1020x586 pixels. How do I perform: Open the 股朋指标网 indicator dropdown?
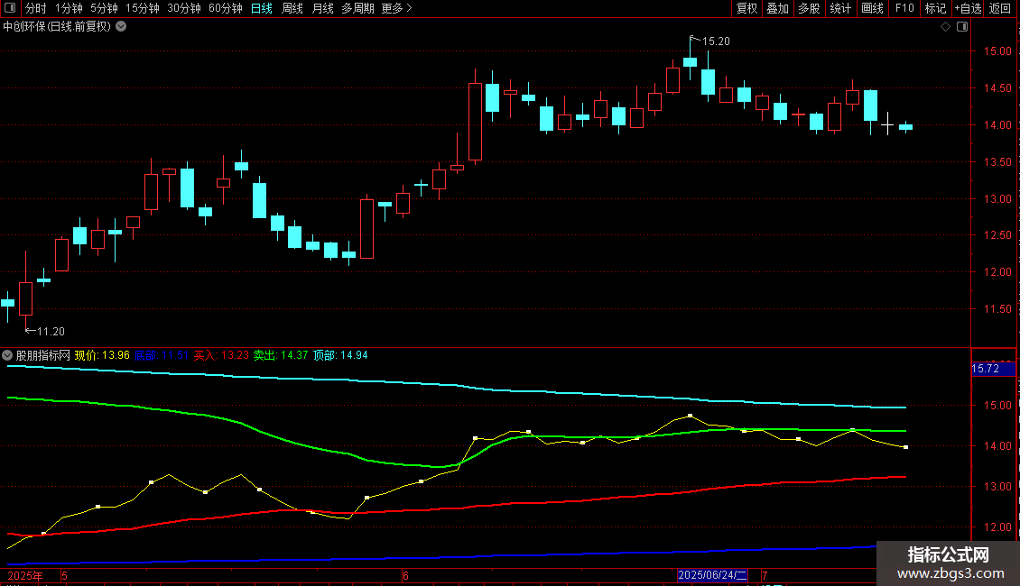(x=7, y=355)
